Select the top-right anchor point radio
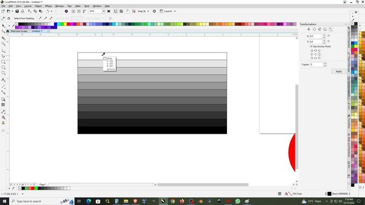This screenshot has height=205, width=365. (319, 51)
